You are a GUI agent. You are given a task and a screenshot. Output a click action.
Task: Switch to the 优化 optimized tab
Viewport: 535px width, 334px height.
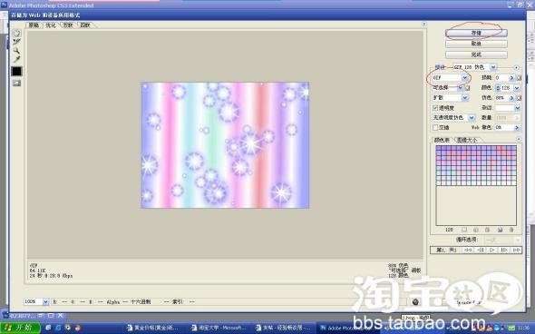[x=51, y=25]
